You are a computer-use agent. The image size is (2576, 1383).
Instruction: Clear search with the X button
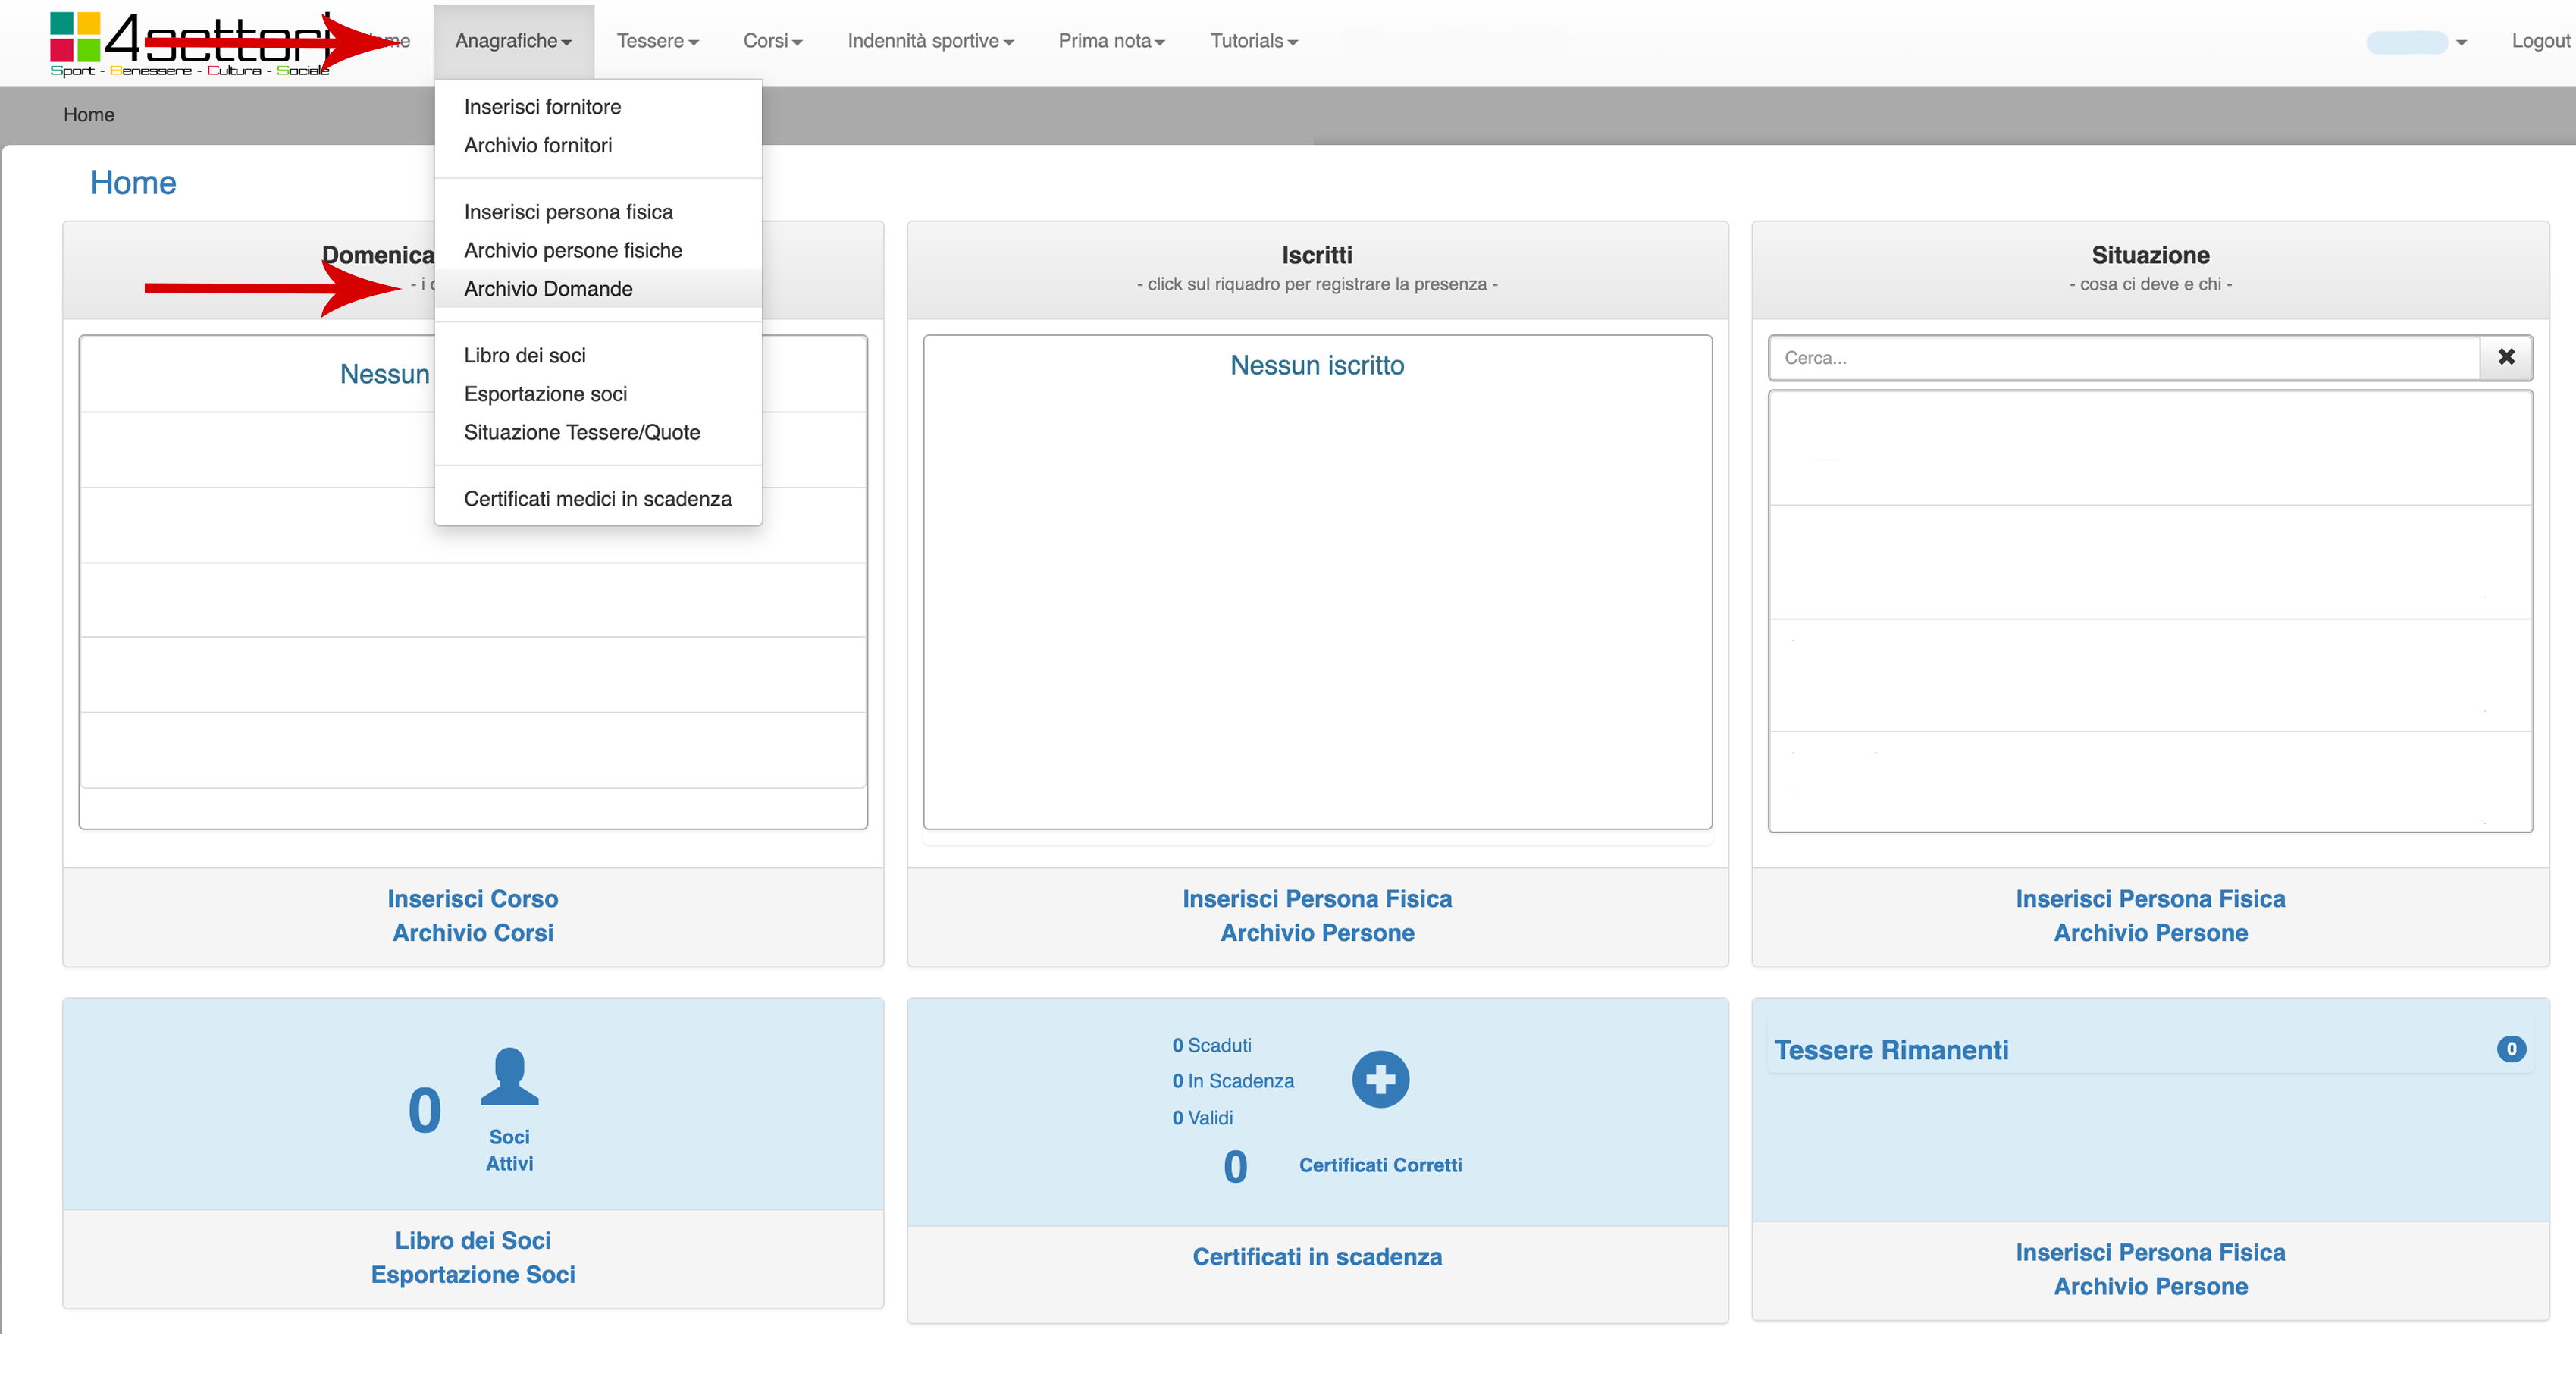click(x=2506, y=357)
